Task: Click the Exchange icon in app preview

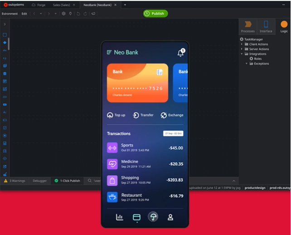Action: click(164, 115)
